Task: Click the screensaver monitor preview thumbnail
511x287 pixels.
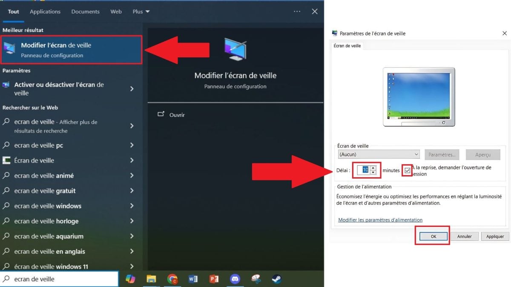Action: coord(419,97)
